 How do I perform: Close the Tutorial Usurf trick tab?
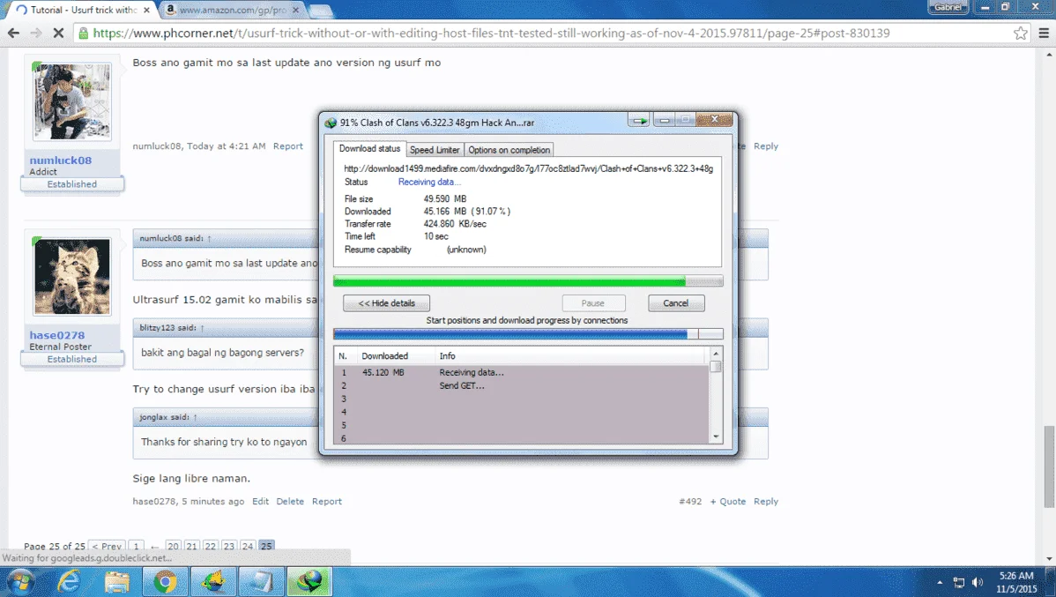click(x=146, y=10)
